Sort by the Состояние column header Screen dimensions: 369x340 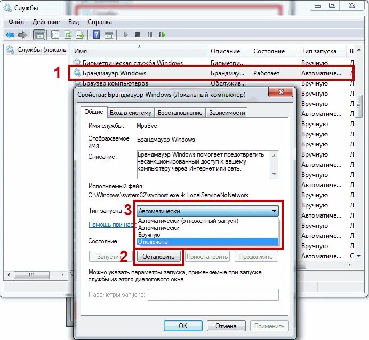[x=274, y=51]
